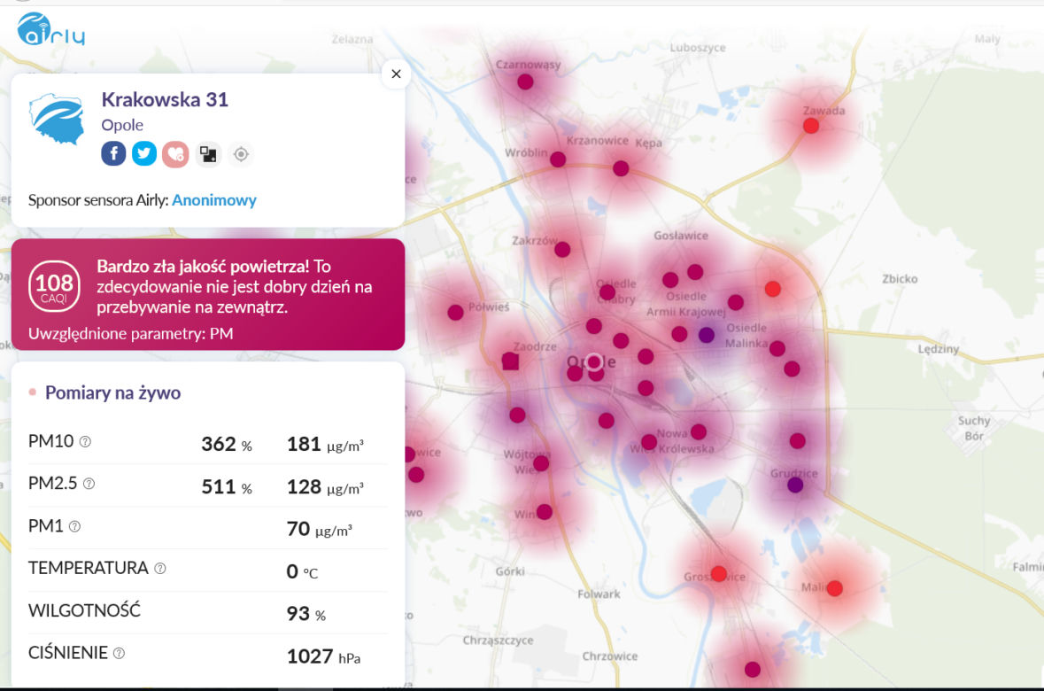Click the humidity value 93 %
The image size is (1044, 691).
pos(305,614)
